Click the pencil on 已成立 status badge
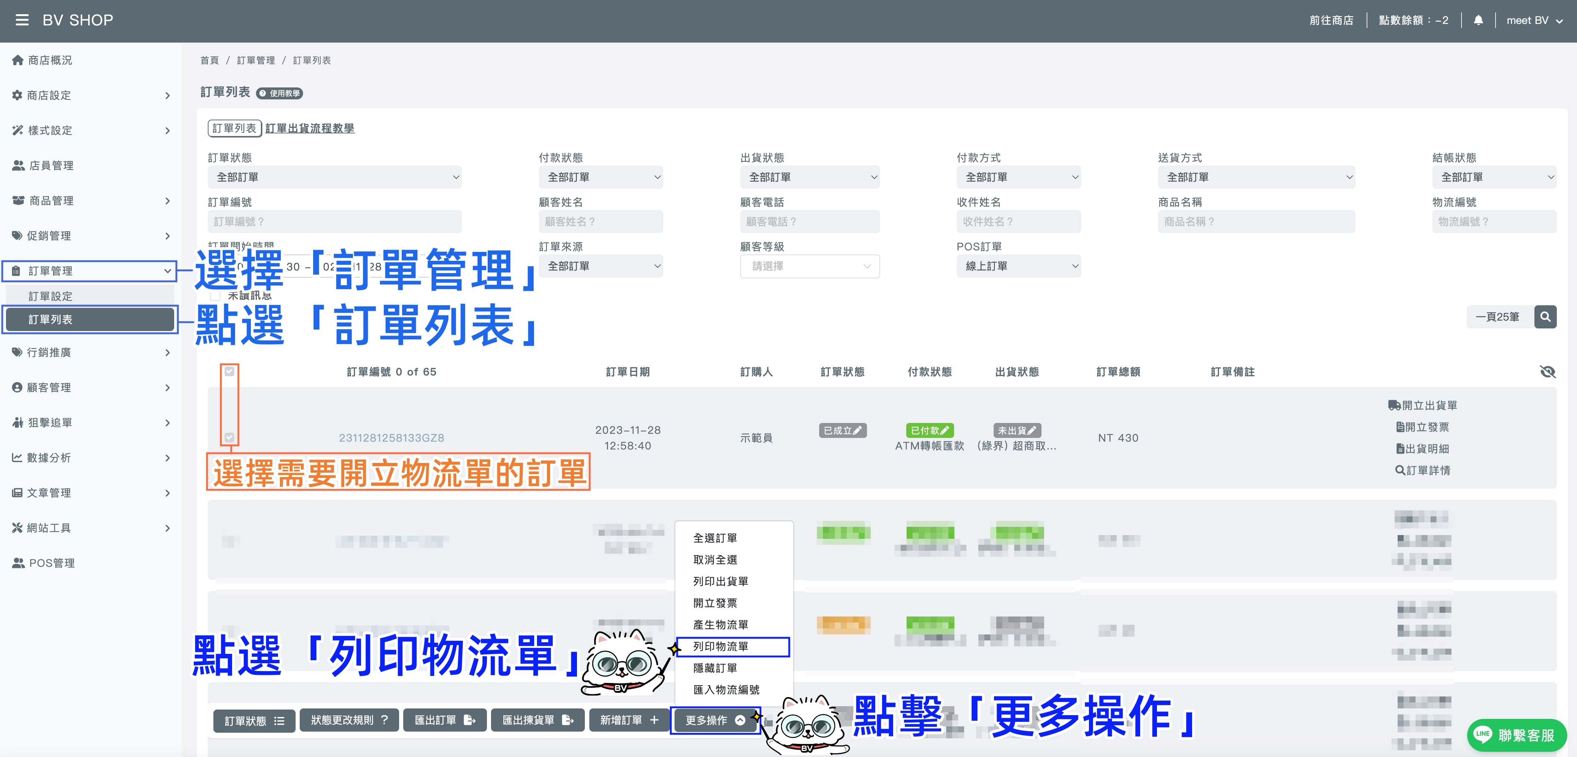The height and width of the screenshot is (757, 1577). (857, 430)
